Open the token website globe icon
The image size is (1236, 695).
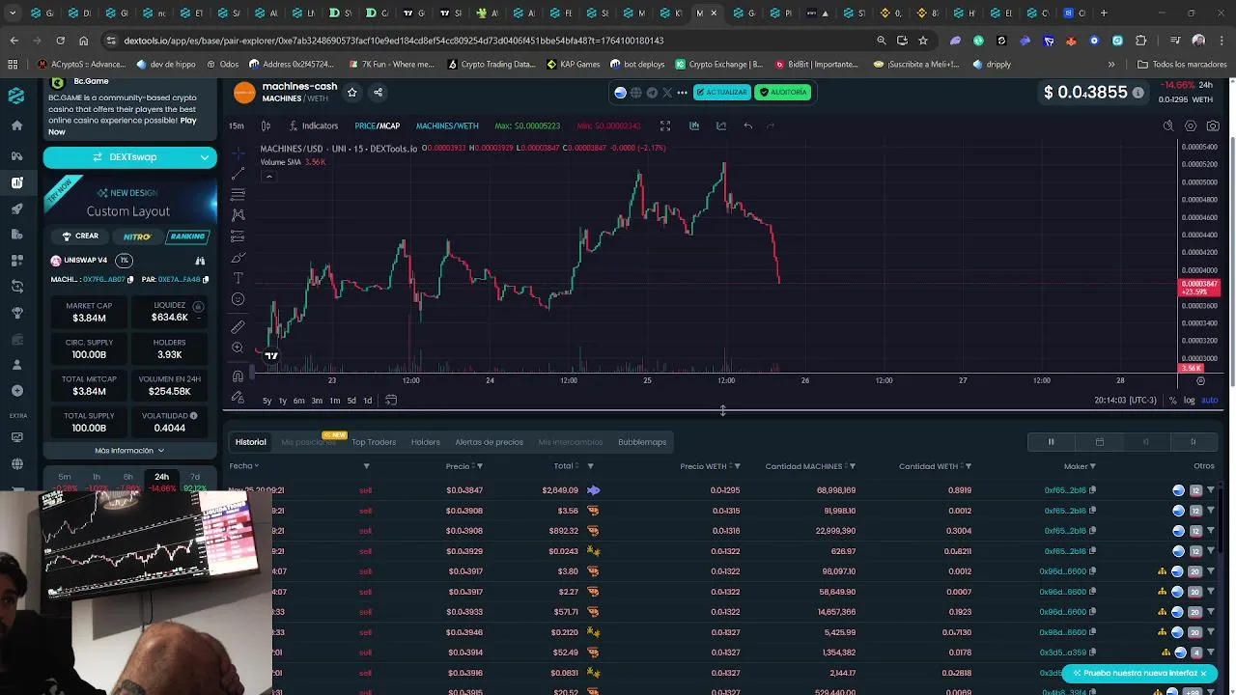tap(635, 93)
